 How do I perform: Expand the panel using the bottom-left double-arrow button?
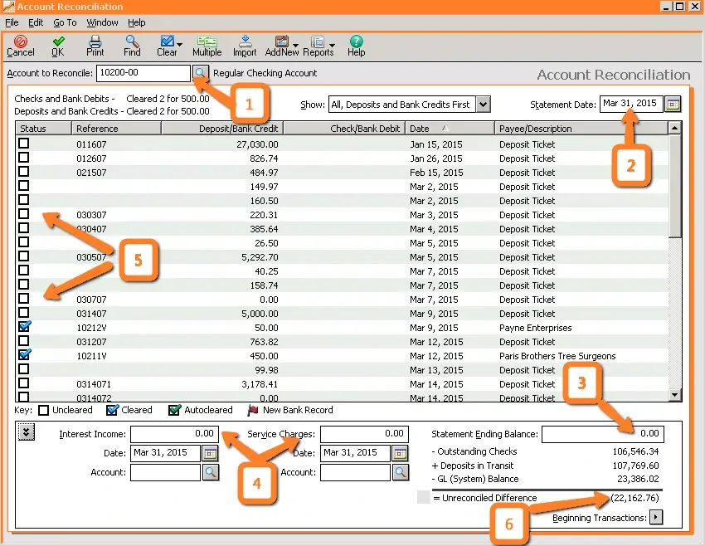click(x=26, y=431)
